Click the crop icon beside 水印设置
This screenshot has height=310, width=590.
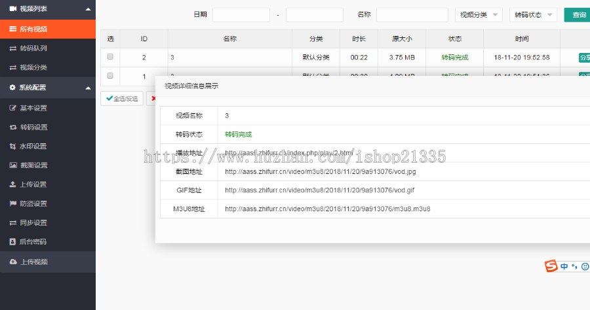(13, 146)
